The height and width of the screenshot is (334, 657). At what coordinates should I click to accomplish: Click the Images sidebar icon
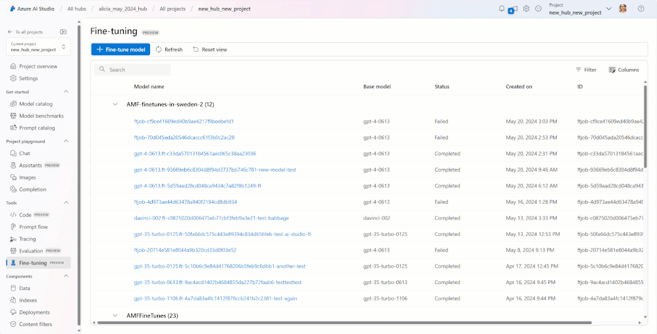[13, 178]
